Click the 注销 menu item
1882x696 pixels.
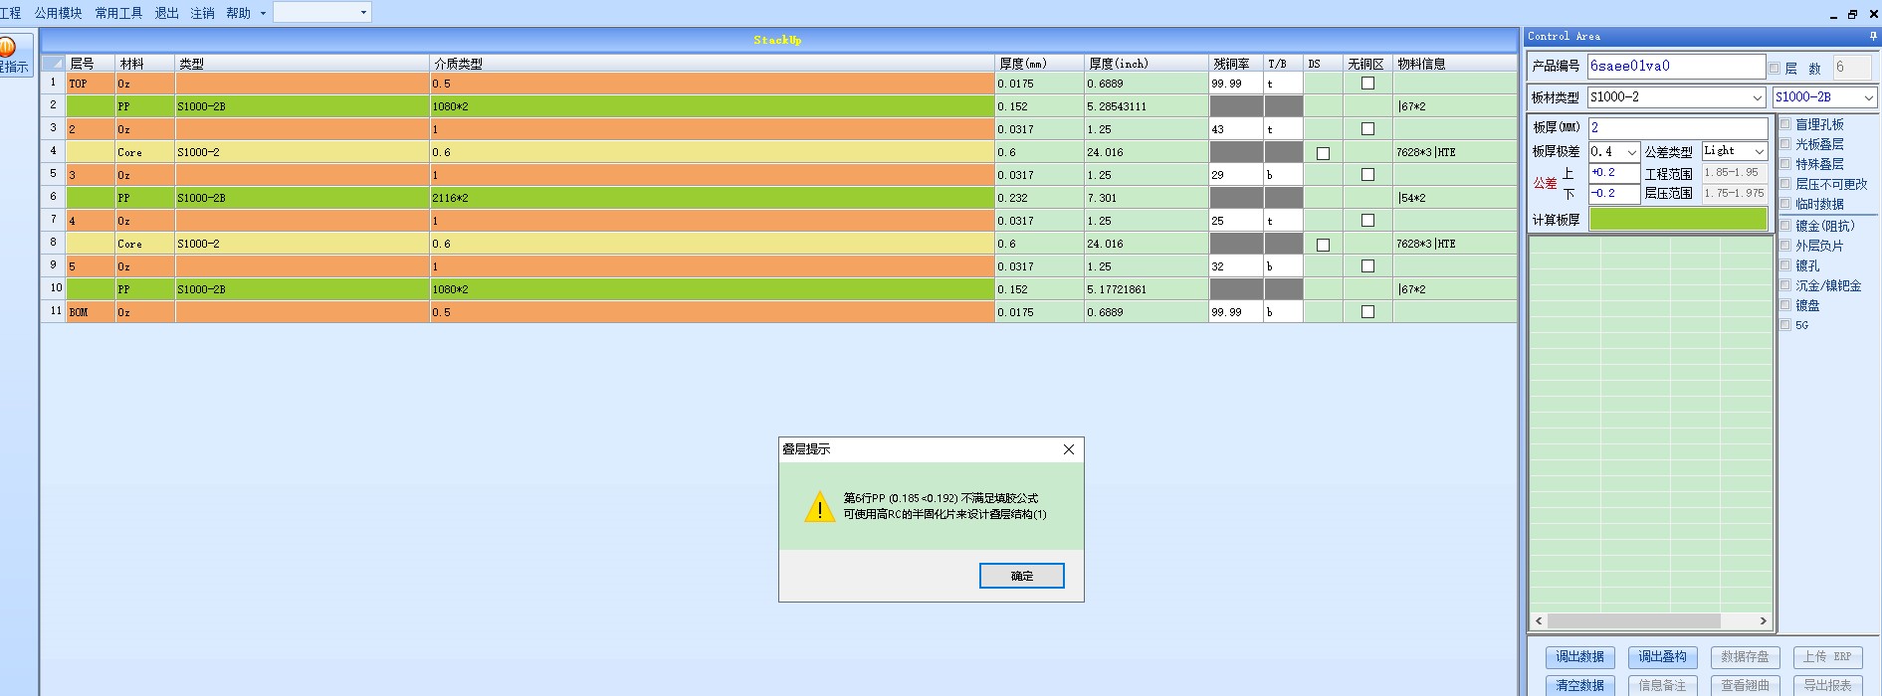point(202,13)
